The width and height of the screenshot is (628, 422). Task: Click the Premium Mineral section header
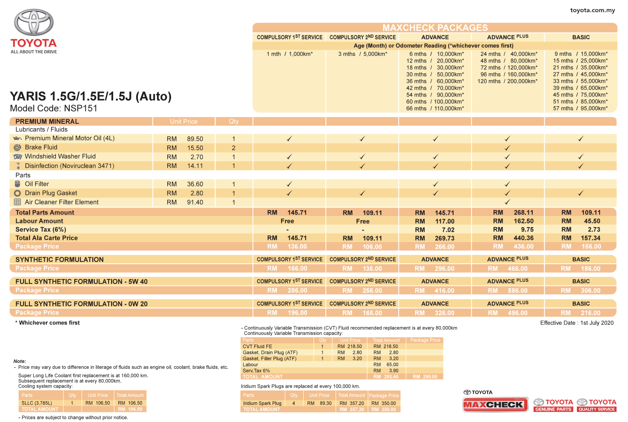click(47, 122)
